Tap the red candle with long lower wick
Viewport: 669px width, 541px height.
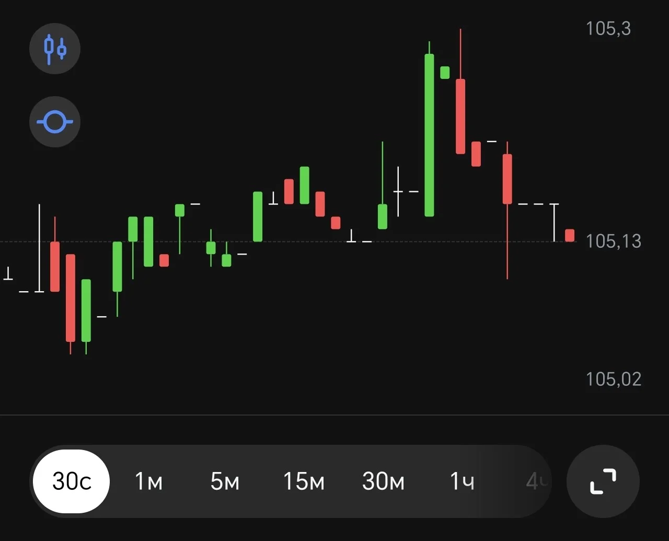pyautogui.click(x=507, y=179)
